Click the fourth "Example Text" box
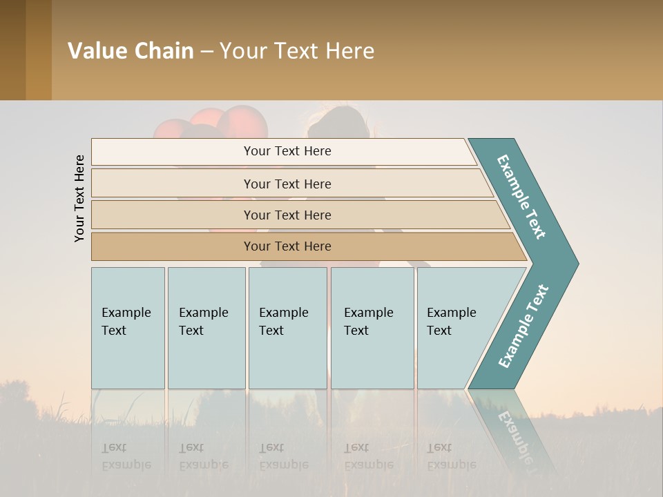The image size is (663, 497). pos(372,328)
